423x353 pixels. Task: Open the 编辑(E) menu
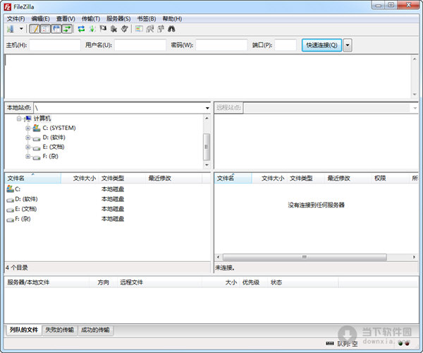click(40, 18)
